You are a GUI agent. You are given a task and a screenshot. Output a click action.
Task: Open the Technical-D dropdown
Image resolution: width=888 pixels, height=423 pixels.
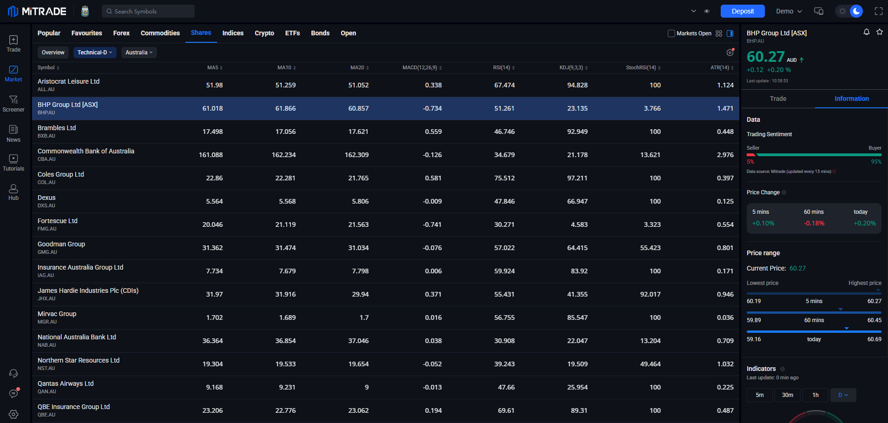click(x=95, y=53)
